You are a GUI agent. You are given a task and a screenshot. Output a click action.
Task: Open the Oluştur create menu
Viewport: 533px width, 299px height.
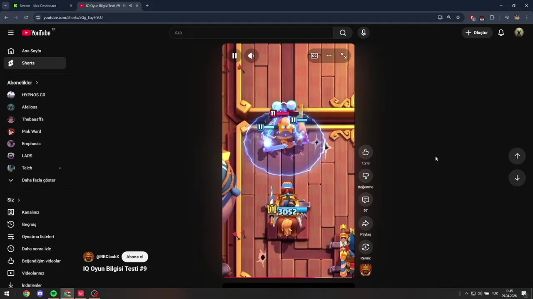477,33
